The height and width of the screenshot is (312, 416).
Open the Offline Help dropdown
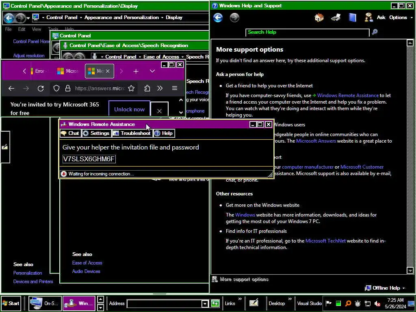tap(386, 288)
